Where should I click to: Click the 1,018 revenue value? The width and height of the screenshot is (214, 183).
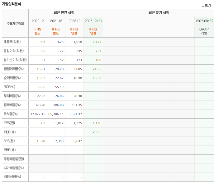coord(78,42)
